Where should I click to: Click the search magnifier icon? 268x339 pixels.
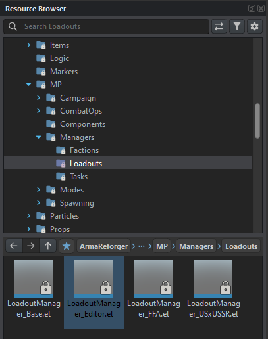click(x=13, y=26)
